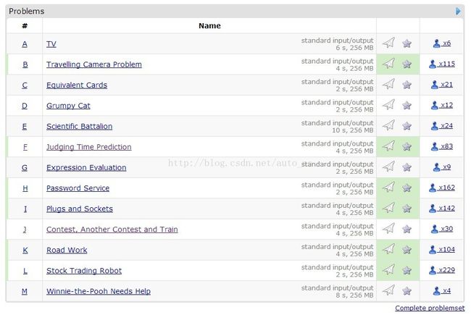Viewport: 471px width, 315px height.
Task: View x104 solvers of Road Work
Action: [x=442, y=250]
